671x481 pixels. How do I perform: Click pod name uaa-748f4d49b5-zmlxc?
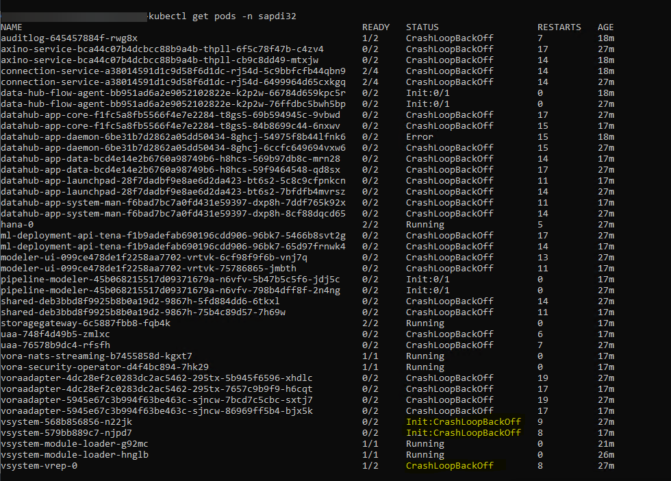point(55,334)
